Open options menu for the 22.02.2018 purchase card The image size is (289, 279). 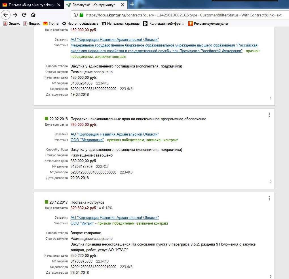(x=269, y=115)
